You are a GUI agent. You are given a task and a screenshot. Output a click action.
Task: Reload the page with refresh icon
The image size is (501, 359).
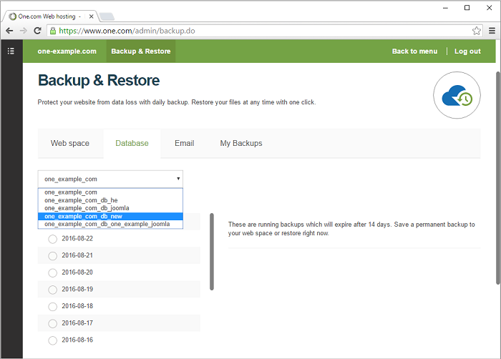37,31
